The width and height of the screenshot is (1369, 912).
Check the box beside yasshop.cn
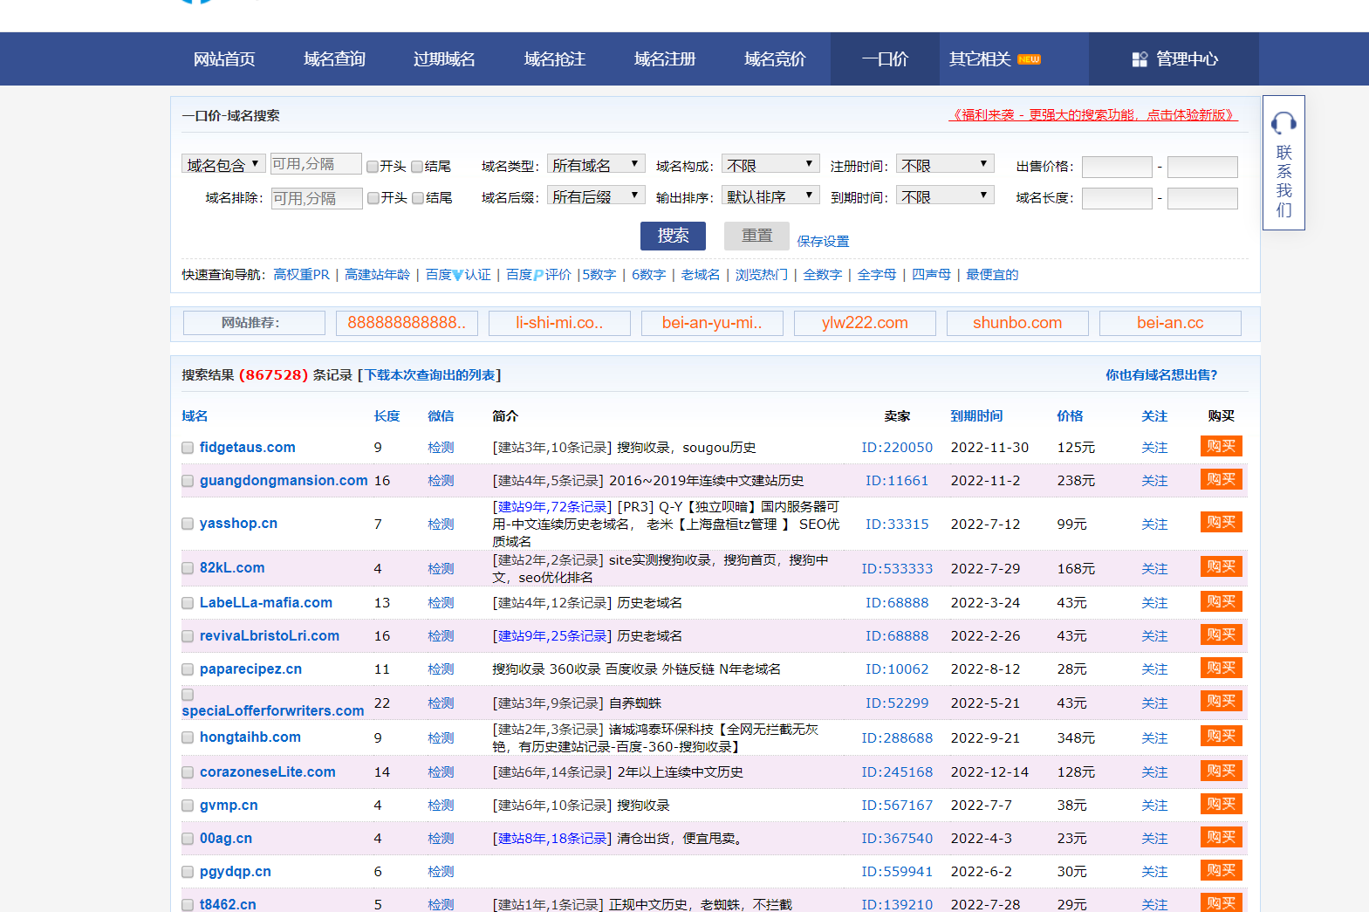point(188,524)
